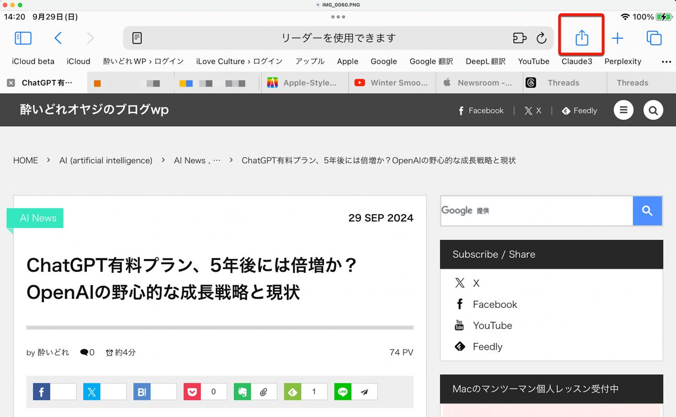Open Facebook in Subscribe / Share
Image resolution: width=676 pixels, height=417 pixels.
[x=486, y=304]
